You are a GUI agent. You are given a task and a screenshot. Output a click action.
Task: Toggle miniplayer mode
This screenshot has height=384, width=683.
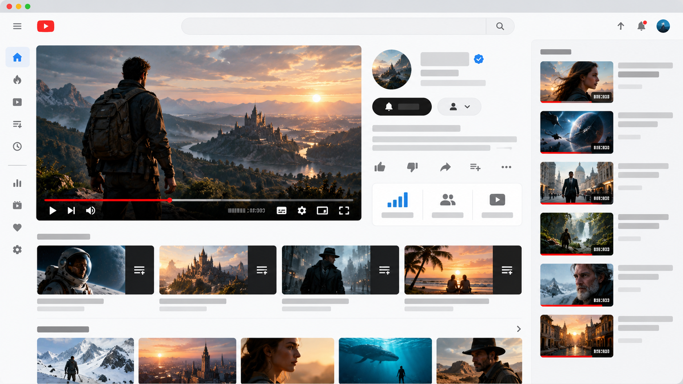point(322,211)
